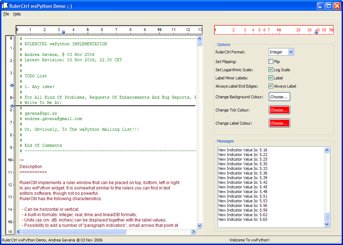Open the RulerCtrl Format dropdown
343x245 pixels.
click(290, 52)
